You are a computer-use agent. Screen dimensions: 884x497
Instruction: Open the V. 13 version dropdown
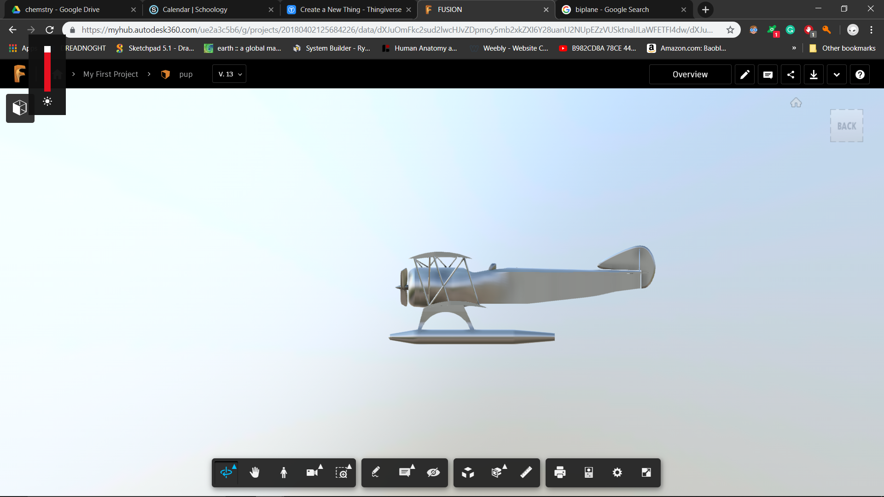[229, 74]
